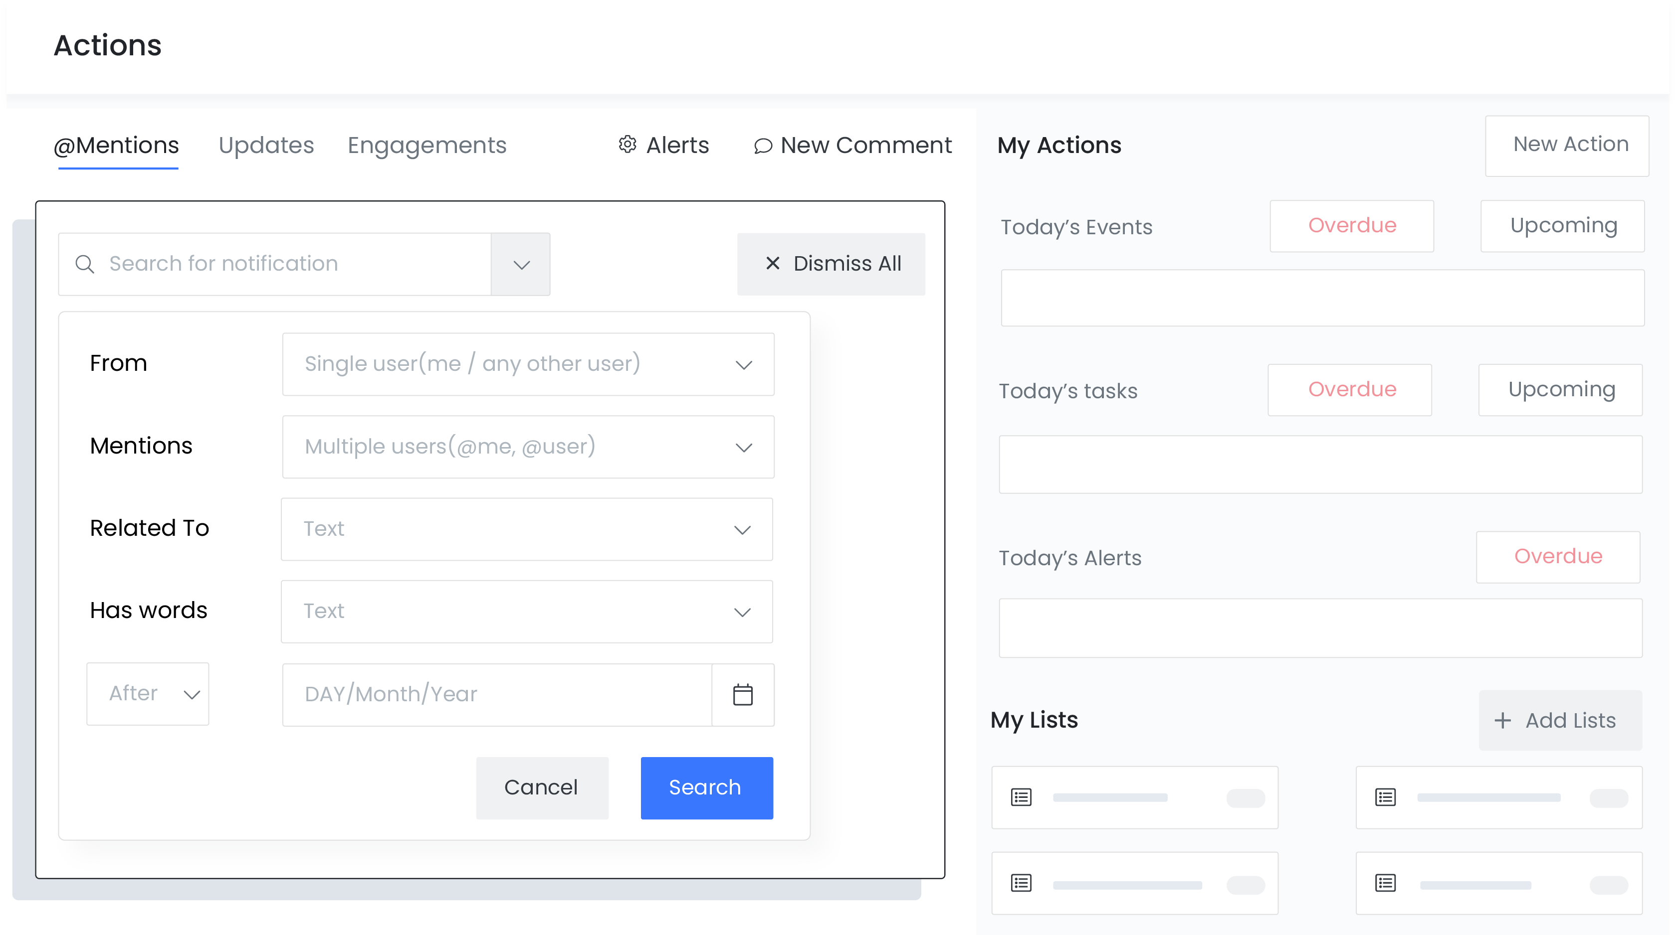Click the New Action button
This screenshot has height=935, width=1676.
pyautogui.click(x=1566, y=145)
